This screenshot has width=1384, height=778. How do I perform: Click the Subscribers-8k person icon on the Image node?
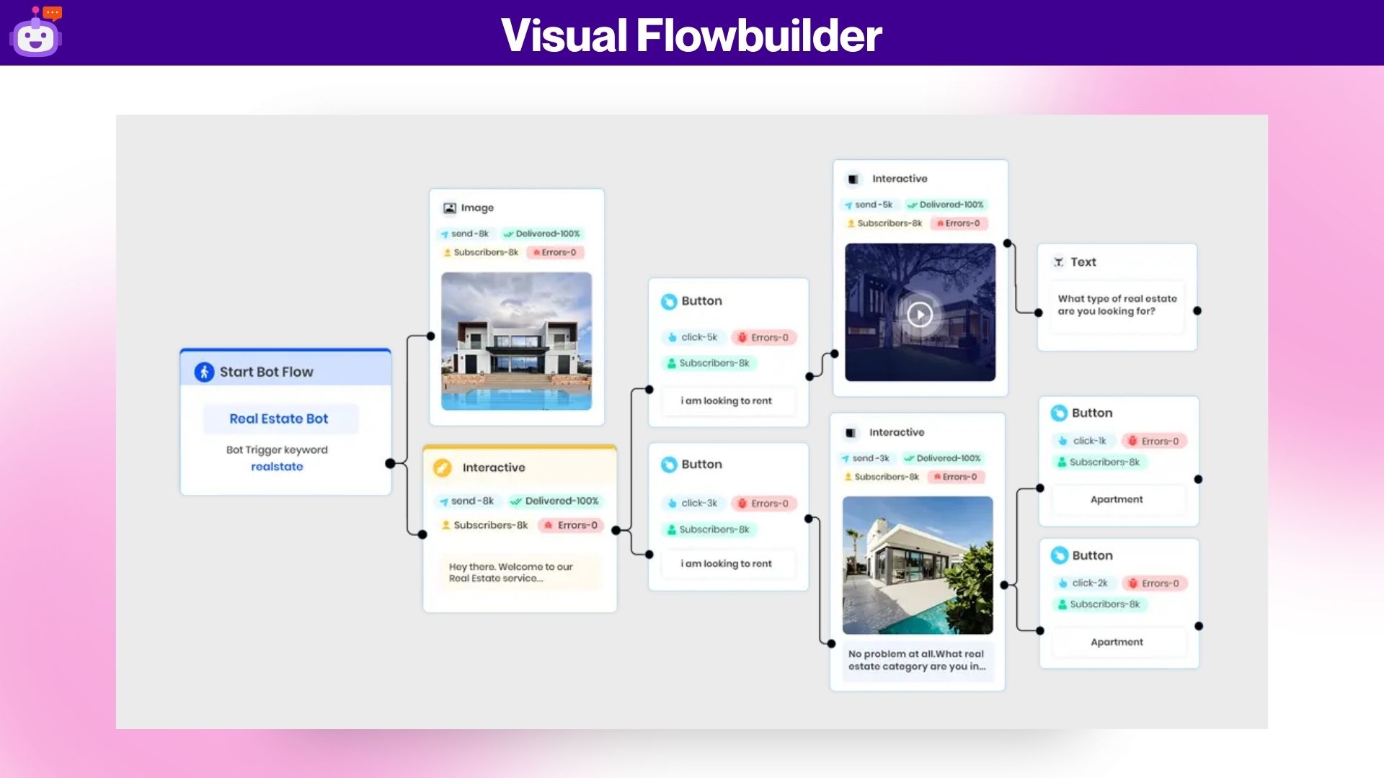(x=448, y=252)
